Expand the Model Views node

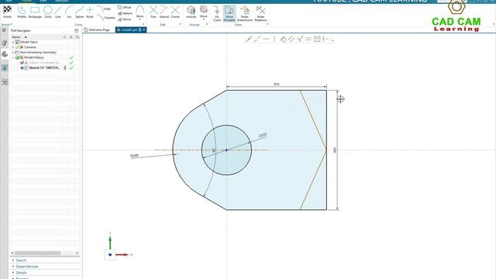pos(13,42)
